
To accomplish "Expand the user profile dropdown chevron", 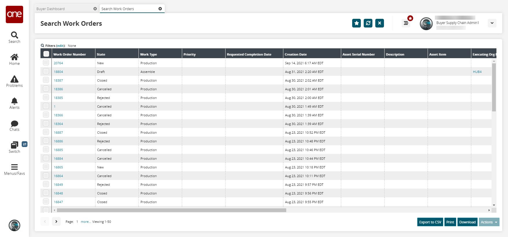I will 492,23.
